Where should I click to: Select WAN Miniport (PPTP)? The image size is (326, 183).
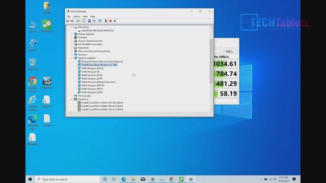(92, 89)
